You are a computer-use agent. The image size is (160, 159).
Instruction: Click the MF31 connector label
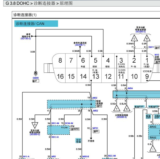coord(95,128)
